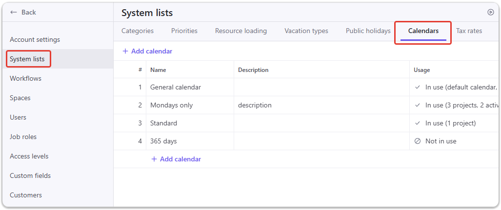Open Custom fields in sidebar
501x210 pixels.
pyautogui.click(x=30, y=175)
